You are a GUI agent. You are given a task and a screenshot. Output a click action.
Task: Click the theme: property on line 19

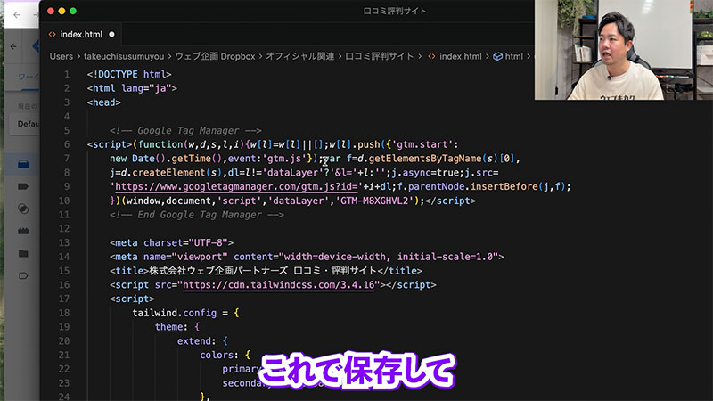[171, 327]
